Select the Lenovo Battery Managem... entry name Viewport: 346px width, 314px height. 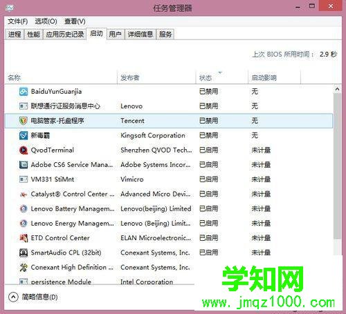(x=73, y=209)
